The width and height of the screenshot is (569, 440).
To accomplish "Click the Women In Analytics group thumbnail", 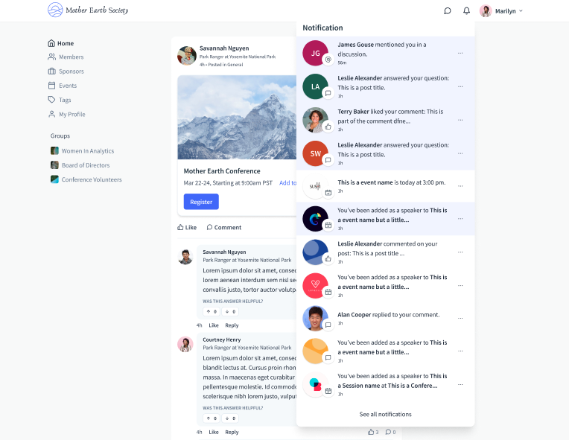I will click(x=54, y=150).
